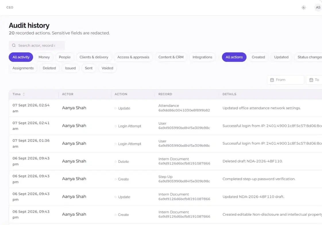Select the 07 Sept 2026, 02:41 am timestamp
The width and height of the screenshot is (322, 225).
click(31, 126)
